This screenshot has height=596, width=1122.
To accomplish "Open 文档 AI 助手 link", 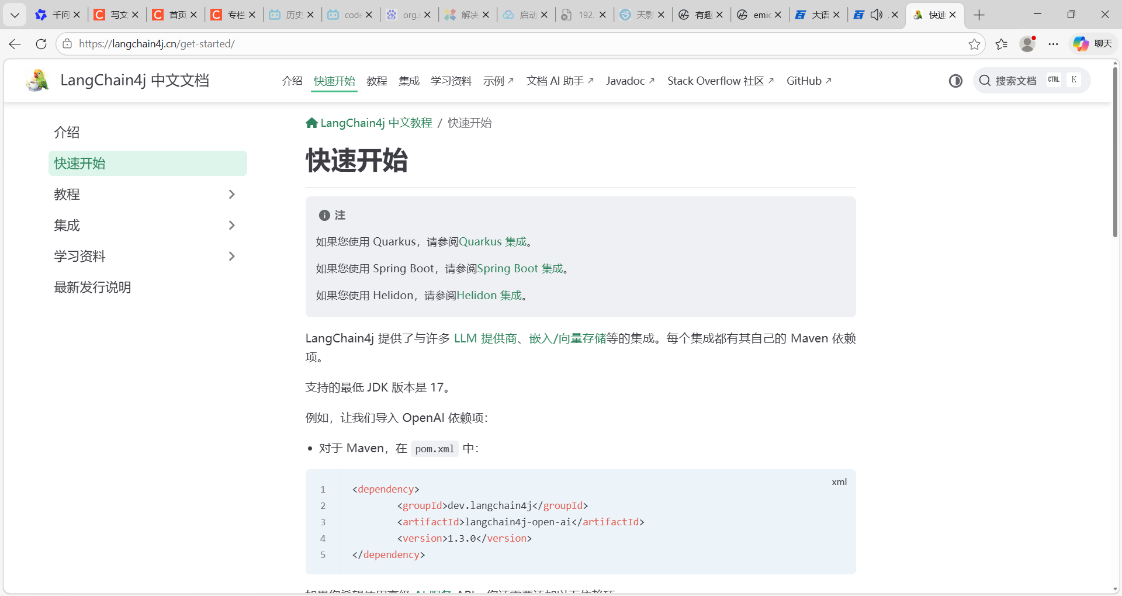I will (x=560, y=81).
